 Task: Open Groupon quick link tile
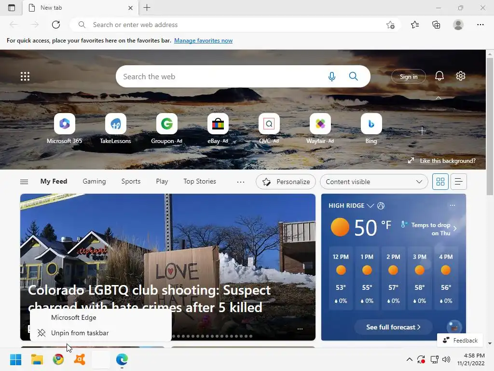click(x=166, y=128)
